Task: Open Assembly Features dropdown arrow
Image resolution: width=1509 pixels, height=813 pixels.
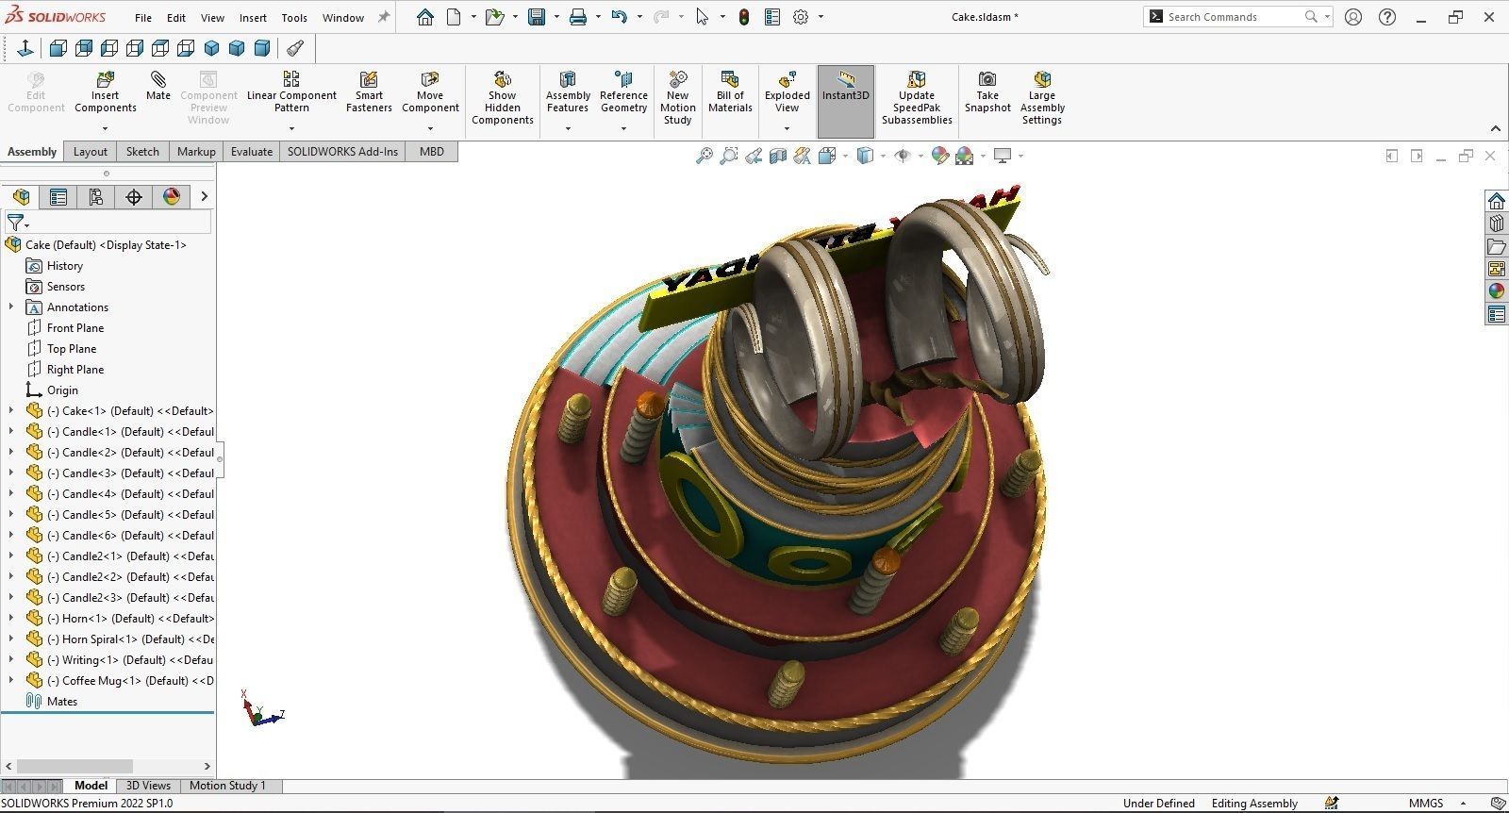Action: tap(568, 129)
